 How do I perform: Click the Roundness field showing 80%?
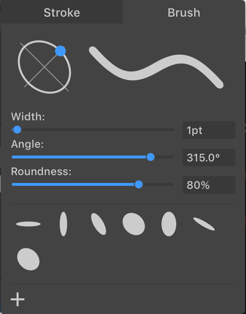(209, 185)
